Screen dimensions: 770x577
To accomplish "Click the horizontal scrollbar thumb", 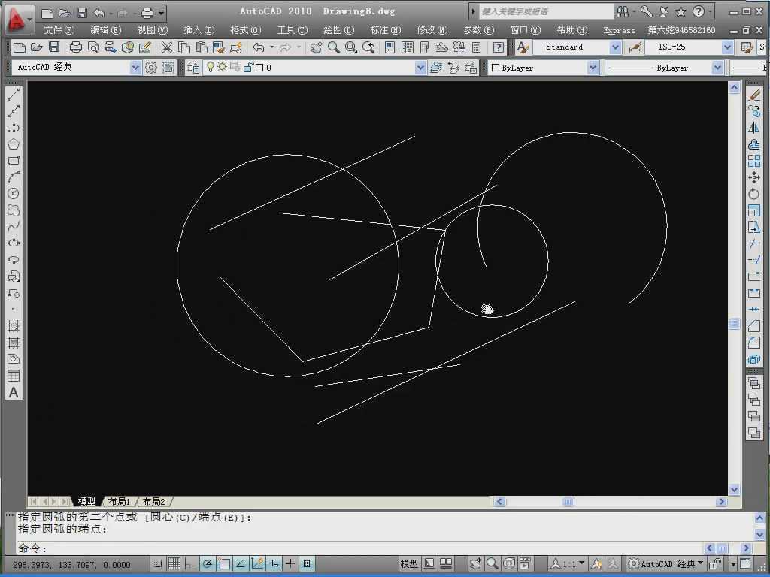I will (568, 501).
